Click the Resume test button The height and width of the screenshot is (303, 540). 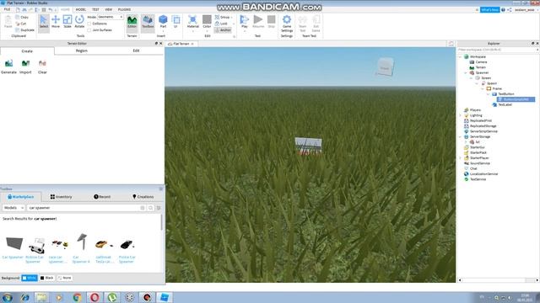(x=258, y=22)
